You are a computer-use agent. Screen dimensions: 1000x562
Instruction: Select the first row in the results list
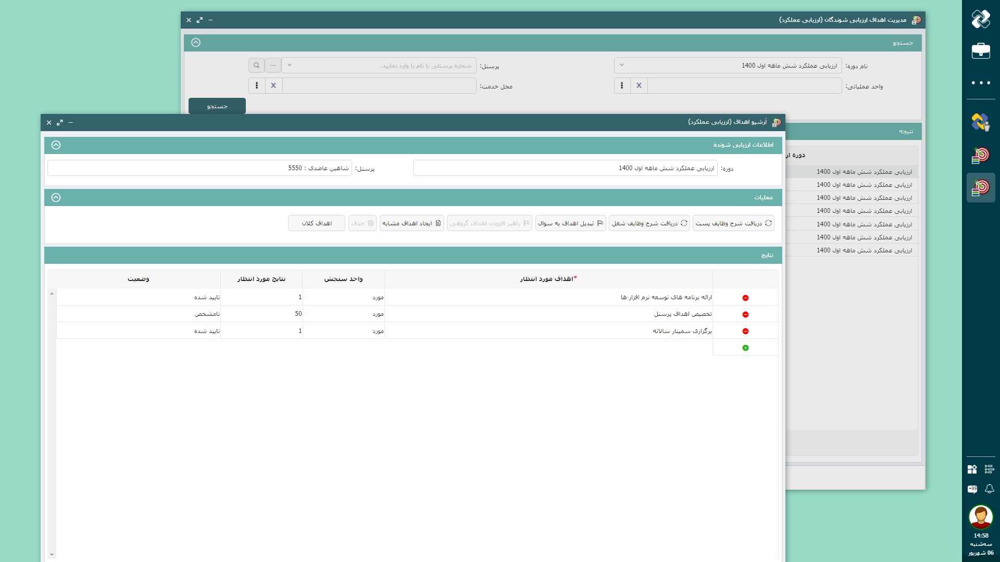pos(864,172)
